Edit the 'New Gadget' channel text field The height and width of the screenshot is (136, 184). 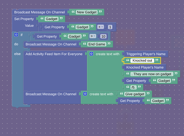pos(87,12)
